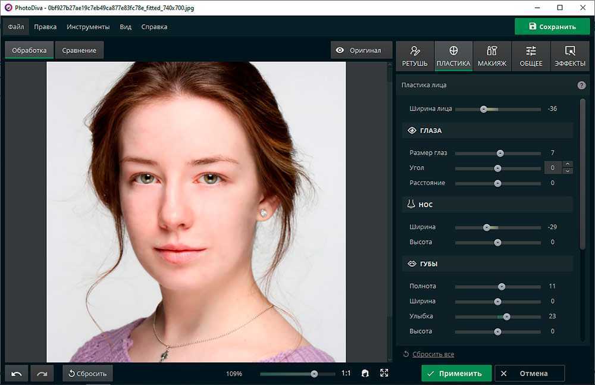Open the Файл menu
The width and height of the screenshot is (595, 385).
pos(16,27)
